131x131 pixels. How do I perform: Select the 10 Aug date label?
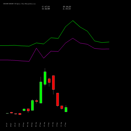coord(44,124)
